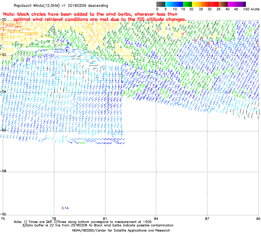
Task: Click the green 15-20 knots legend swatch
Action: pyautogui.click(x=188, y=4)
